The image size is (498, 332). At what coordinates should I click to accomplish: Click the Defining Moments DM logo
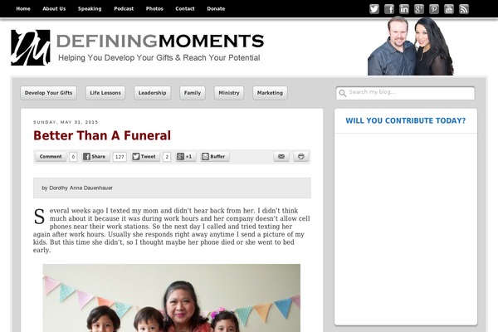[31, 47]
